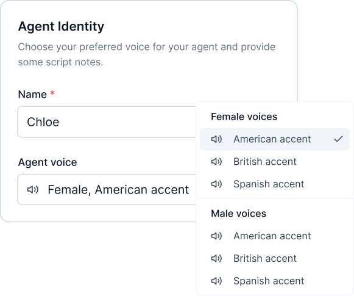
Task: Preview the male Spanish accent speaker icon
Action: click(216, 281)
